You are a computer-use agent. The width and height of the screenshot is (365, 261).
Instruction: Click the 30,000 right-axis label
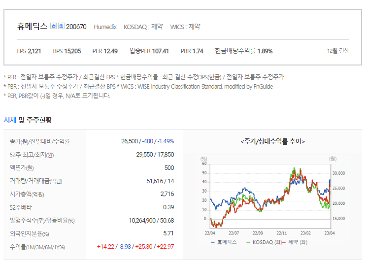(x=339, y=173)
